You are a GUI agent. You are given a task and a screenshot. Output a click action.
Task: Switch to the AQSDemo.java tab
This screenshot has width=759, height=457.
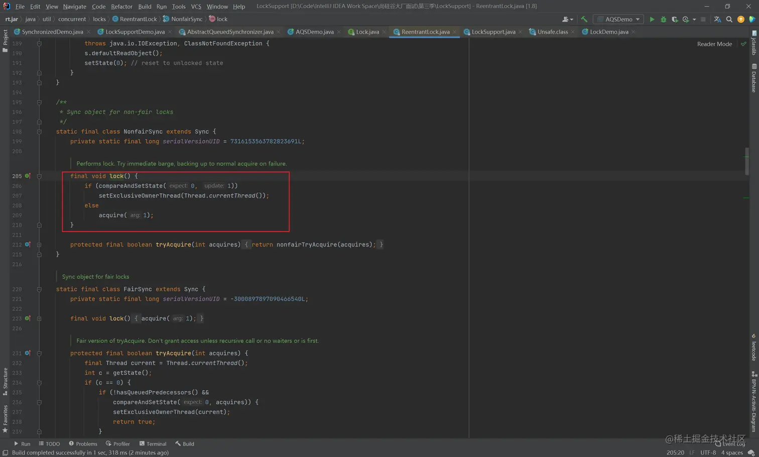point(314,32)
